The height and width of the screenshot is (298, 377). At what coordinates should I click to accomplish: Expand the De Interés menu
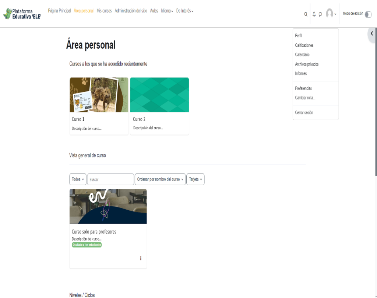coord(184,11)
